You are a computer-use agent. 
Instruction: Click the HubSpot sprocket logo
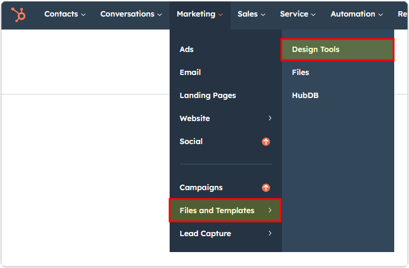18,14
